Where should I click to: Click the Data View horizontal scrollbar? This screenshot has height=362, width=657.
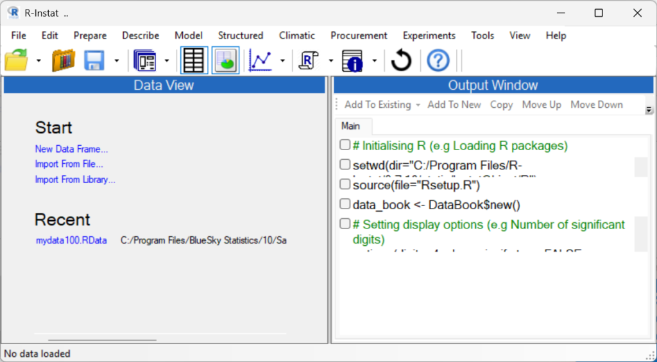102,340
